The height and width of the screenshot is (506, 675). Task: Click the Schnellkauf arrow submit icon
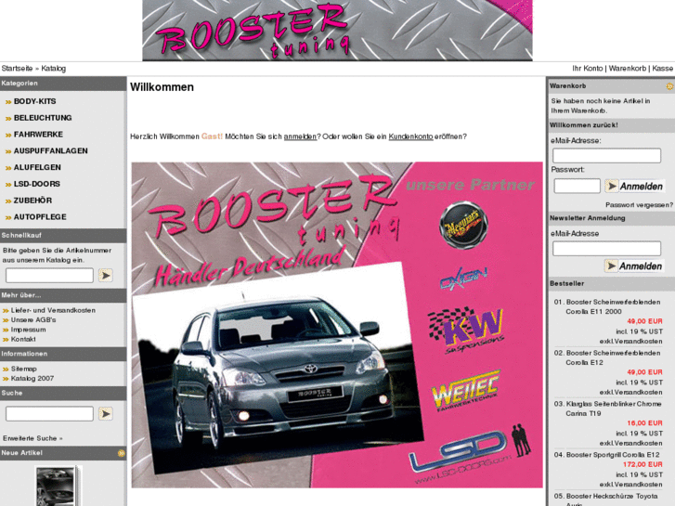point(106,275)
